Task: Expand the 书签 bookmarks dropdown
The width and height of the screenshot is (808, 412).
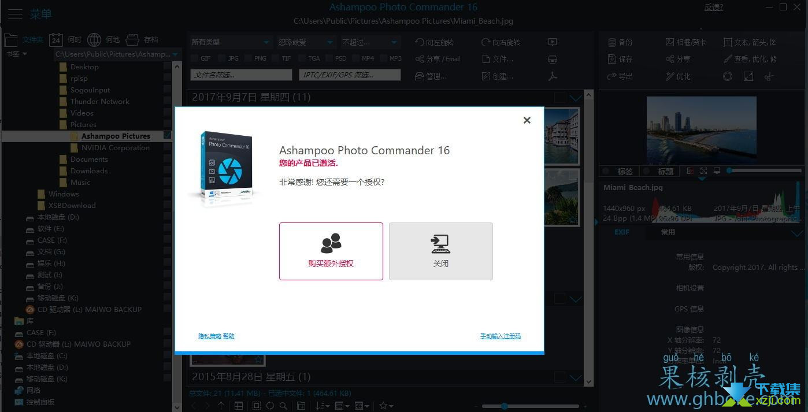Action: 16,54
